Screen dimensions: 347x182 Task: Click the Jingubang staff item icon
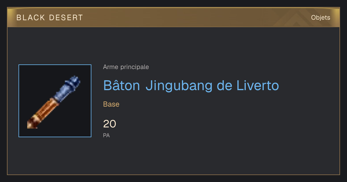tap(54, 102)
